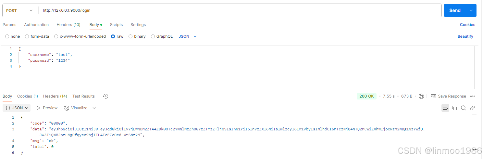
Task: Click the link icon beside search
Action: 473,108
